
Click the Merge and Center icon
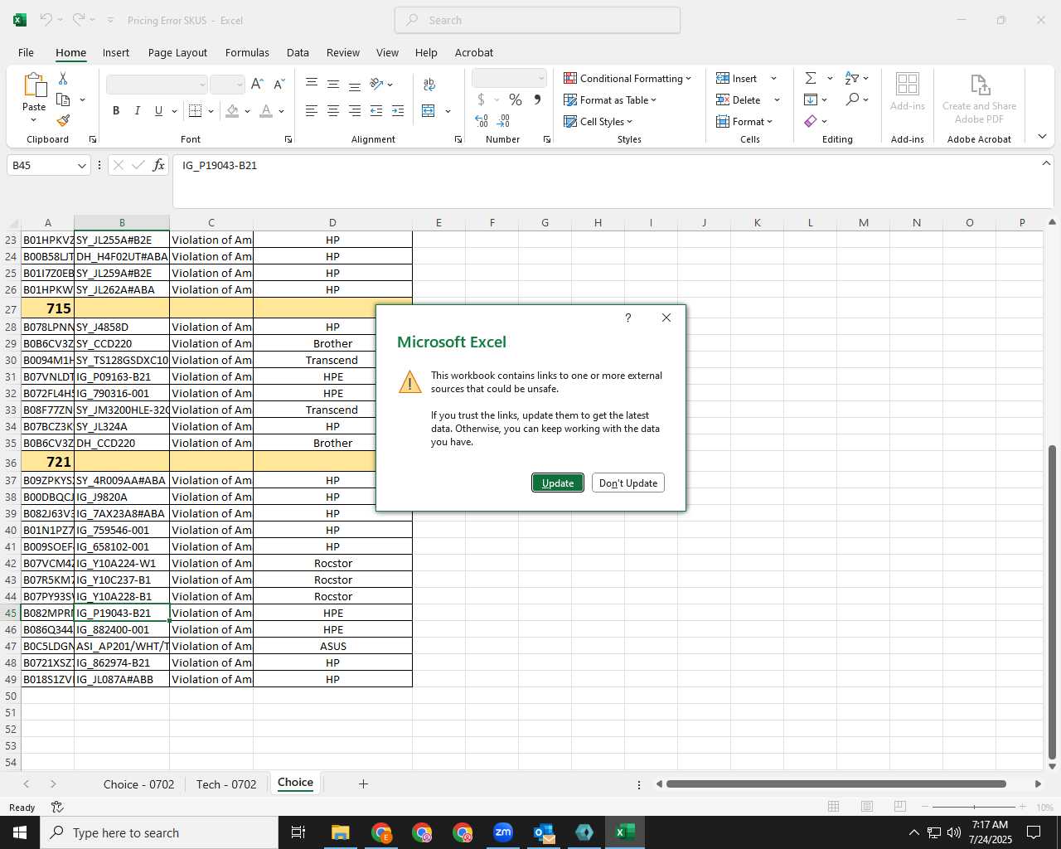(x=429, y=110)
